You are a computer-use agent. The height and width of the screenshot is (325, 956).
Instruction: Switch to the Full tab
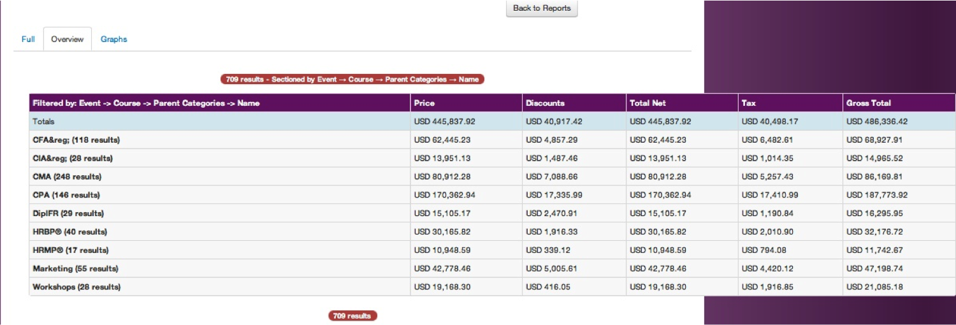(28, 40)
